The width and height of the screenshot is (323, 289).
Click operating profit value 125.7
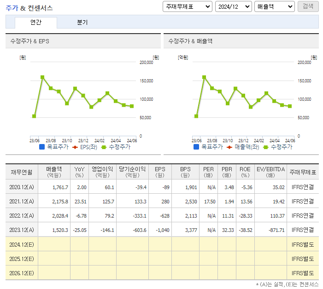pos(108,202)
